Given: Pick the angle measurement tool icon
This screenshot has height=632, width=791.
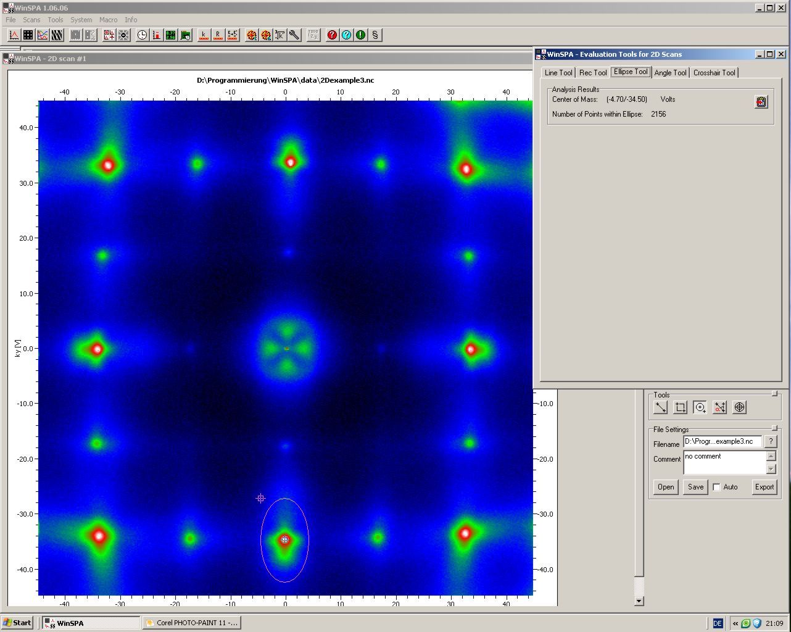Looking at the screenshot, I should [719, 407].
